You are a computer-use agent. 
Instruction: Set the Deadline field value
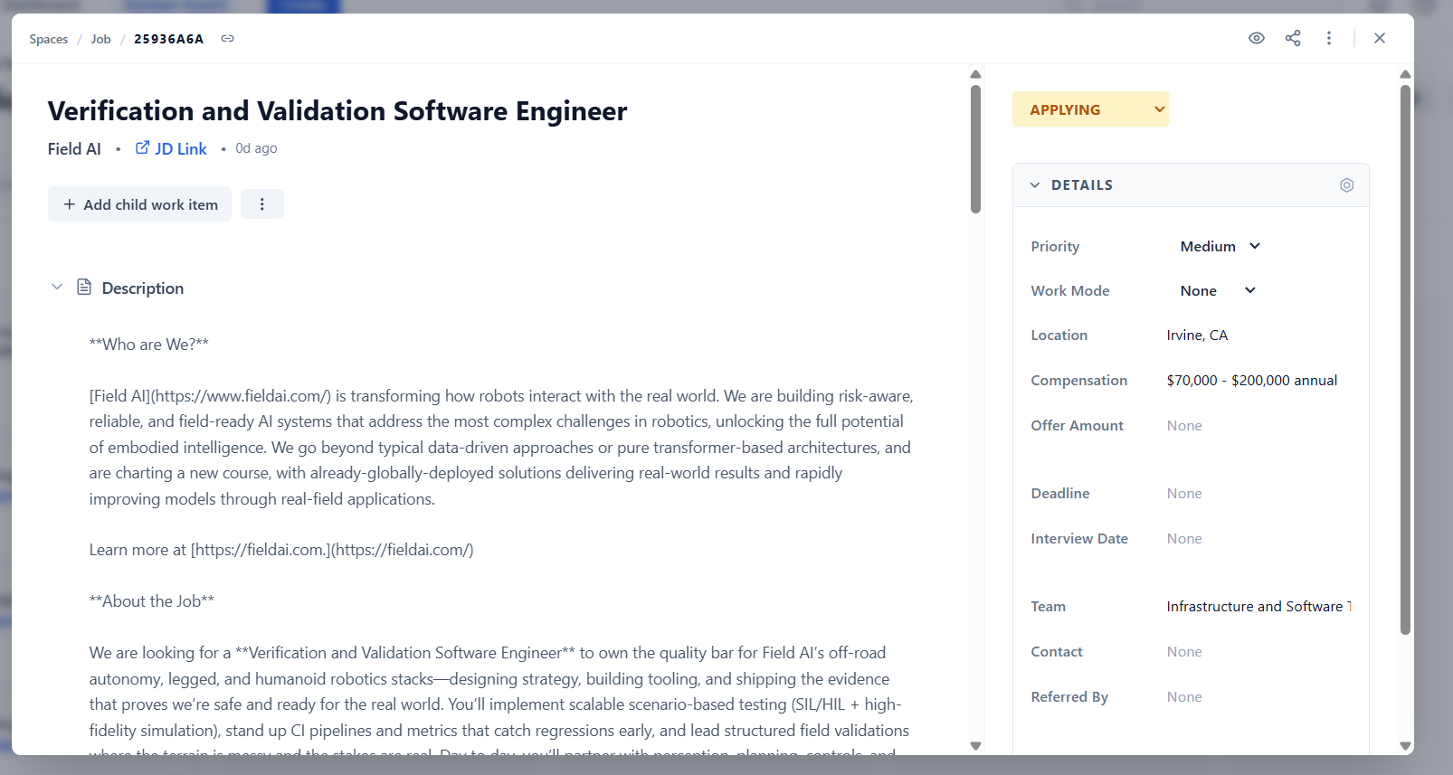1184,493
